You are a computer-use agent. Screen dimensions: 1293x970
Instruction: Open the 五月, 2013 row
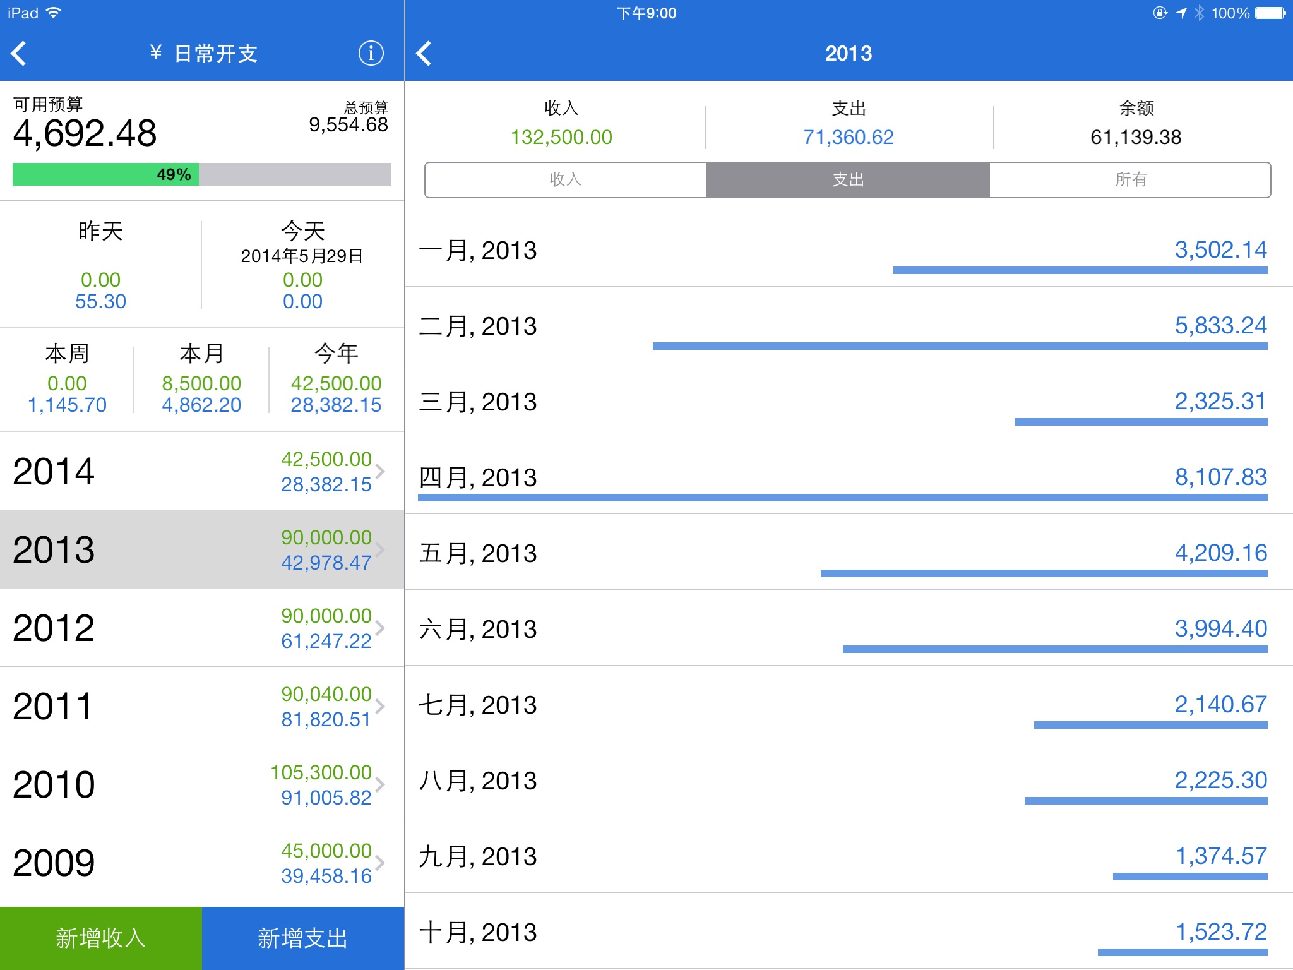[x=849, y=553]
